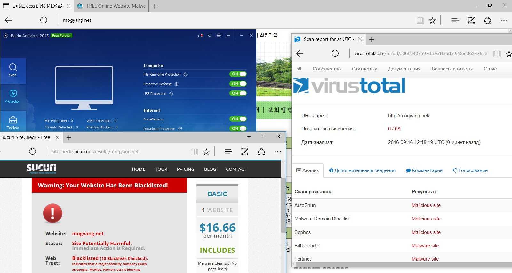The height and width of the screenshot is (273, 512).
Task: Open the Комментарии tab in VirusTotal
Action: tap(424, 170)
